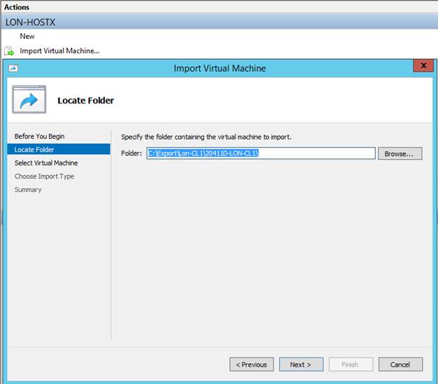Select the Choose Import Type step
The height and width of the screenshot is (384, 438).
click(45, 176)
